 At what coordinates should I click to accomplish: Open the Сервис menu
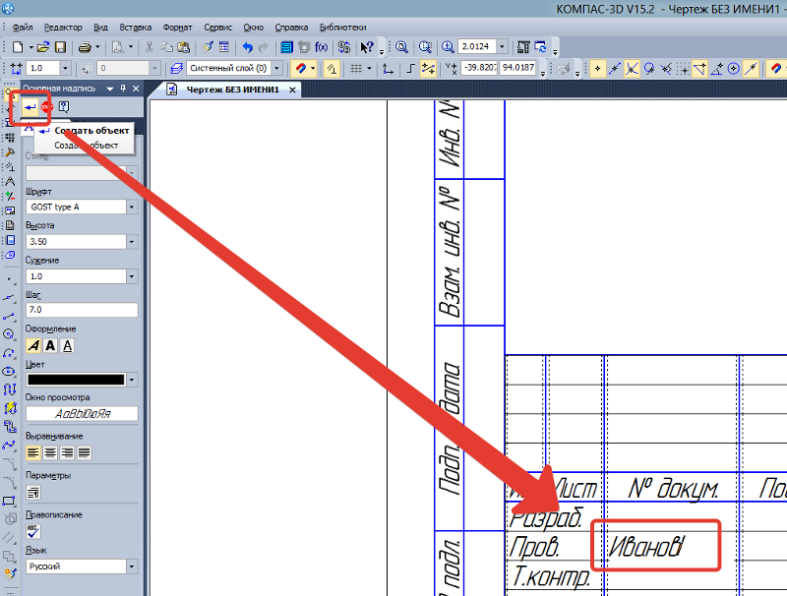point(217,28)
